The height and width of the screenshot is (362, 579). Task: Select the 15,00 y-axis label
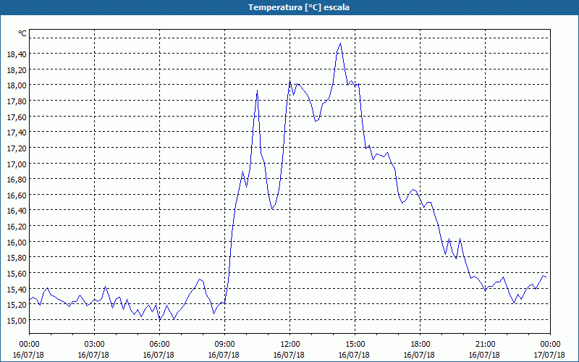(17, 320)
